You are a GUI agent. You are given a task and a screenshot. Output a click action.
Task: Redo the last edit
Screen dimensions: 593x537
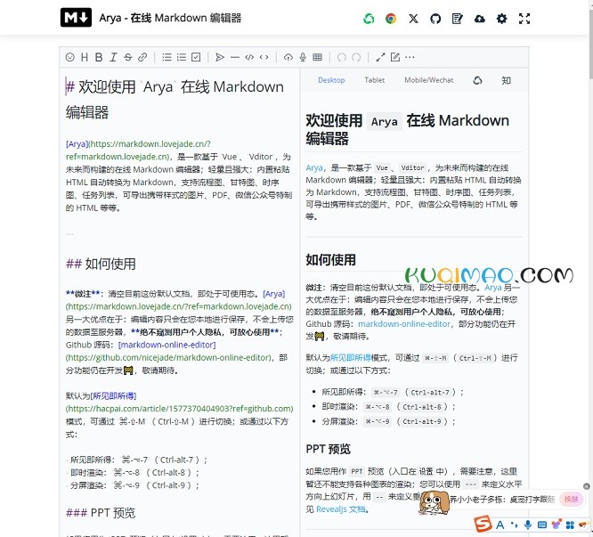[x=356, y=57]
